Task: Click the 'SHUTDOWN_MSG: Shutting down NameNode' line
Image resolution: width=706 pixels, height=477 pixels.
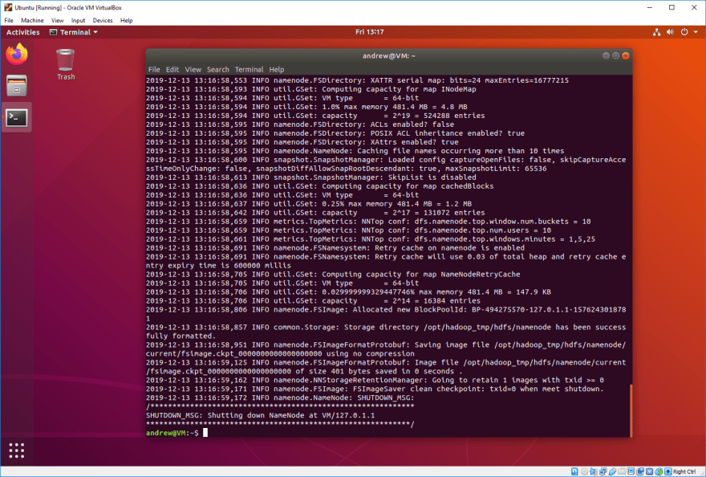Action: tap(260, 415)
